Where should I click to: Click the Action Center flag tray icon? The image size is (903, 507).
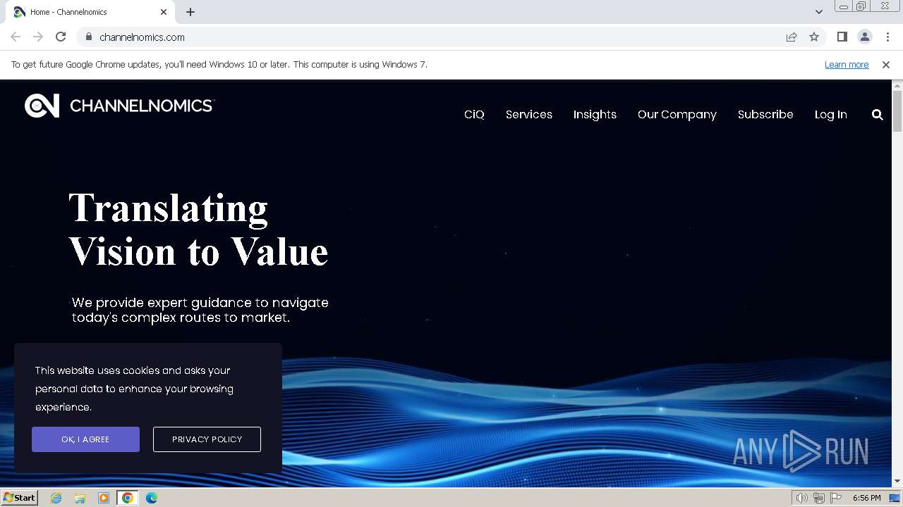click(x=836, y=498)
